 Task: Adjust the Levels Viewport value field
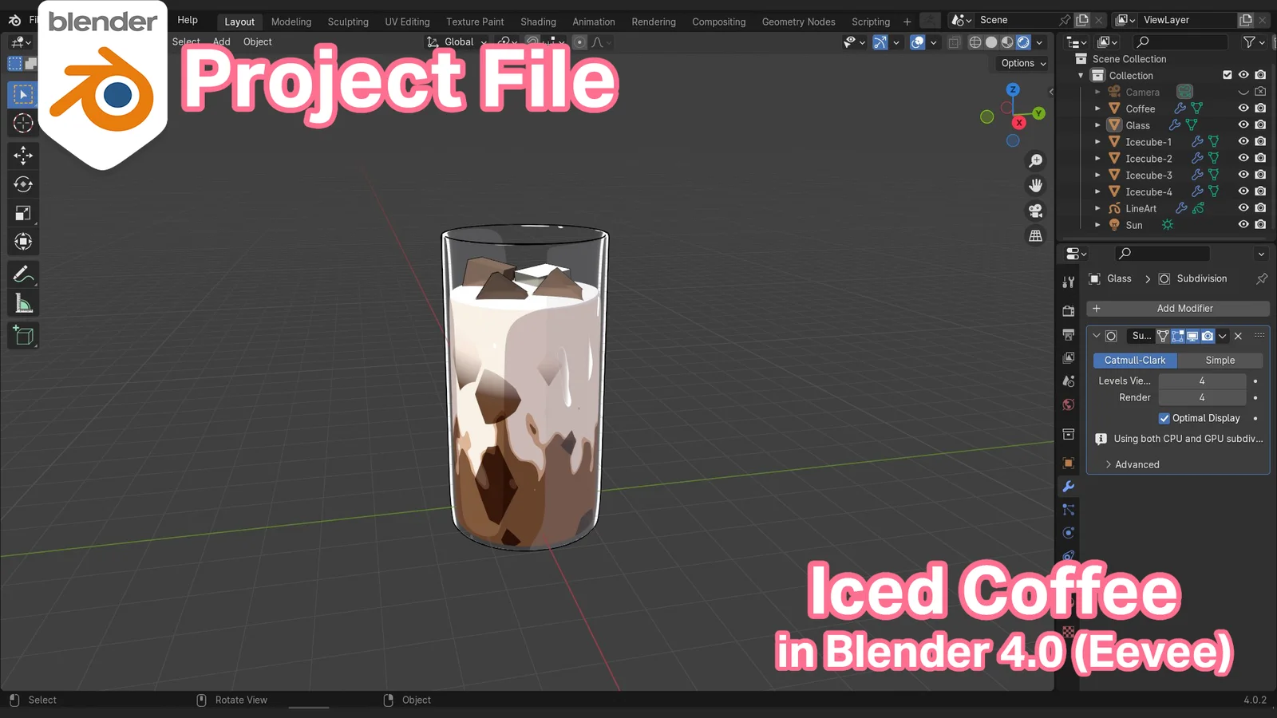pos(1201,381)
